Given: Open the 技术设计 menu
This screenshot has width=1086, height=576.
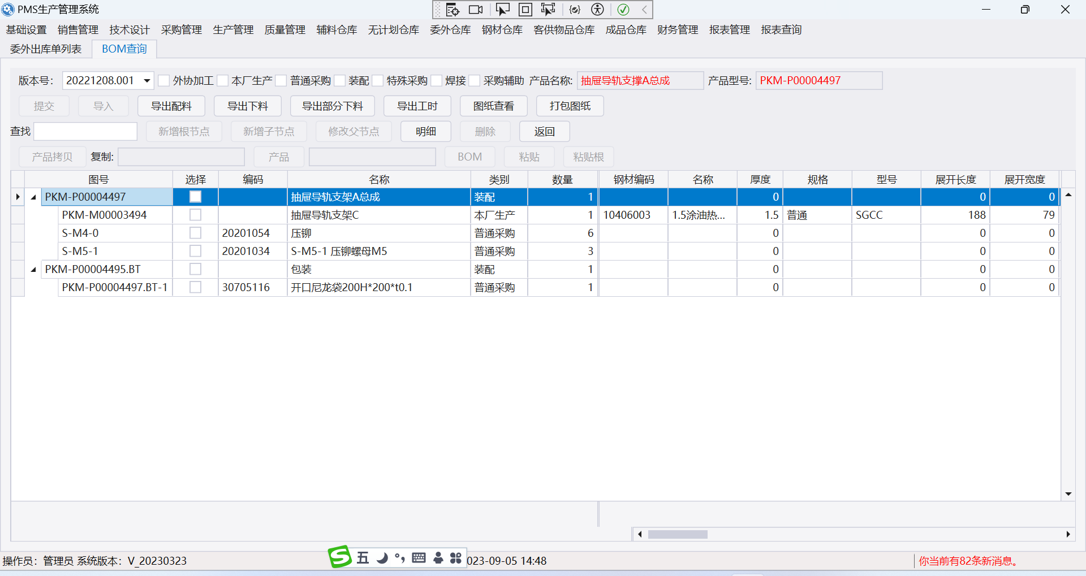Looking at the screenshot, I should (x=130, y=30).
